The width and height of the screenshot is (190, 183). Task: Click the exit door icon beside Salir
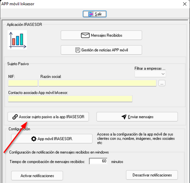91,14
